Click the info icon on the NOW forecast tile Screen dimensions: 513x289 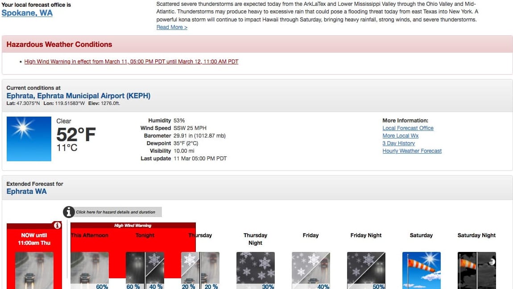pyautogui.click(x=57, y=226)
